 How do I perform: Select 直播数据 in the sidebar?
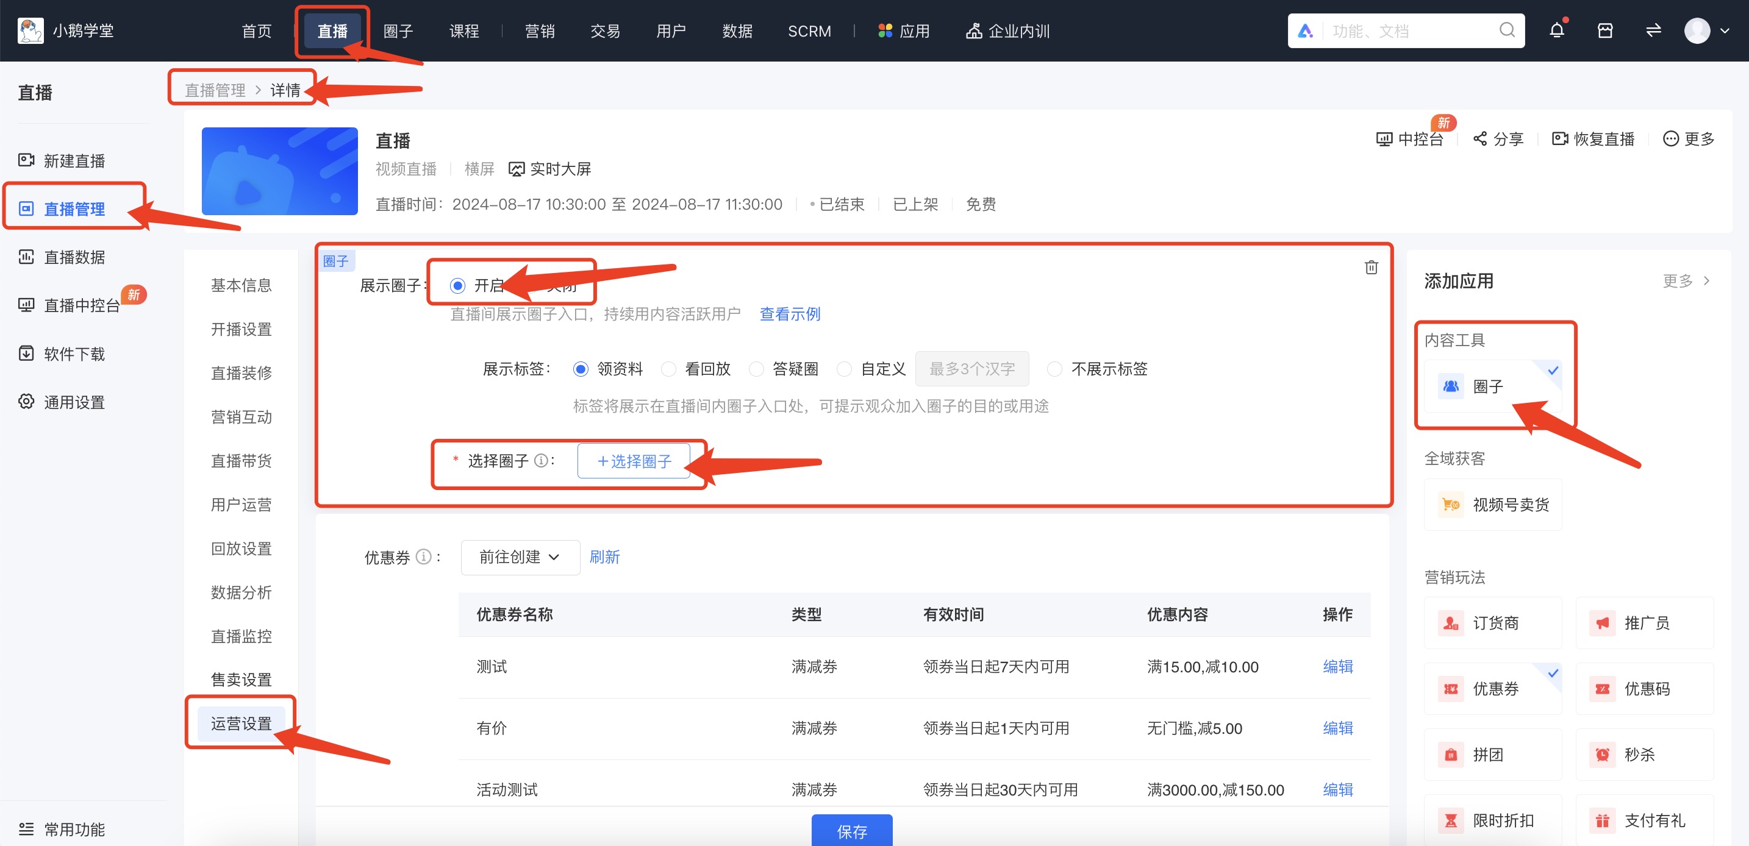pos(73,257)
